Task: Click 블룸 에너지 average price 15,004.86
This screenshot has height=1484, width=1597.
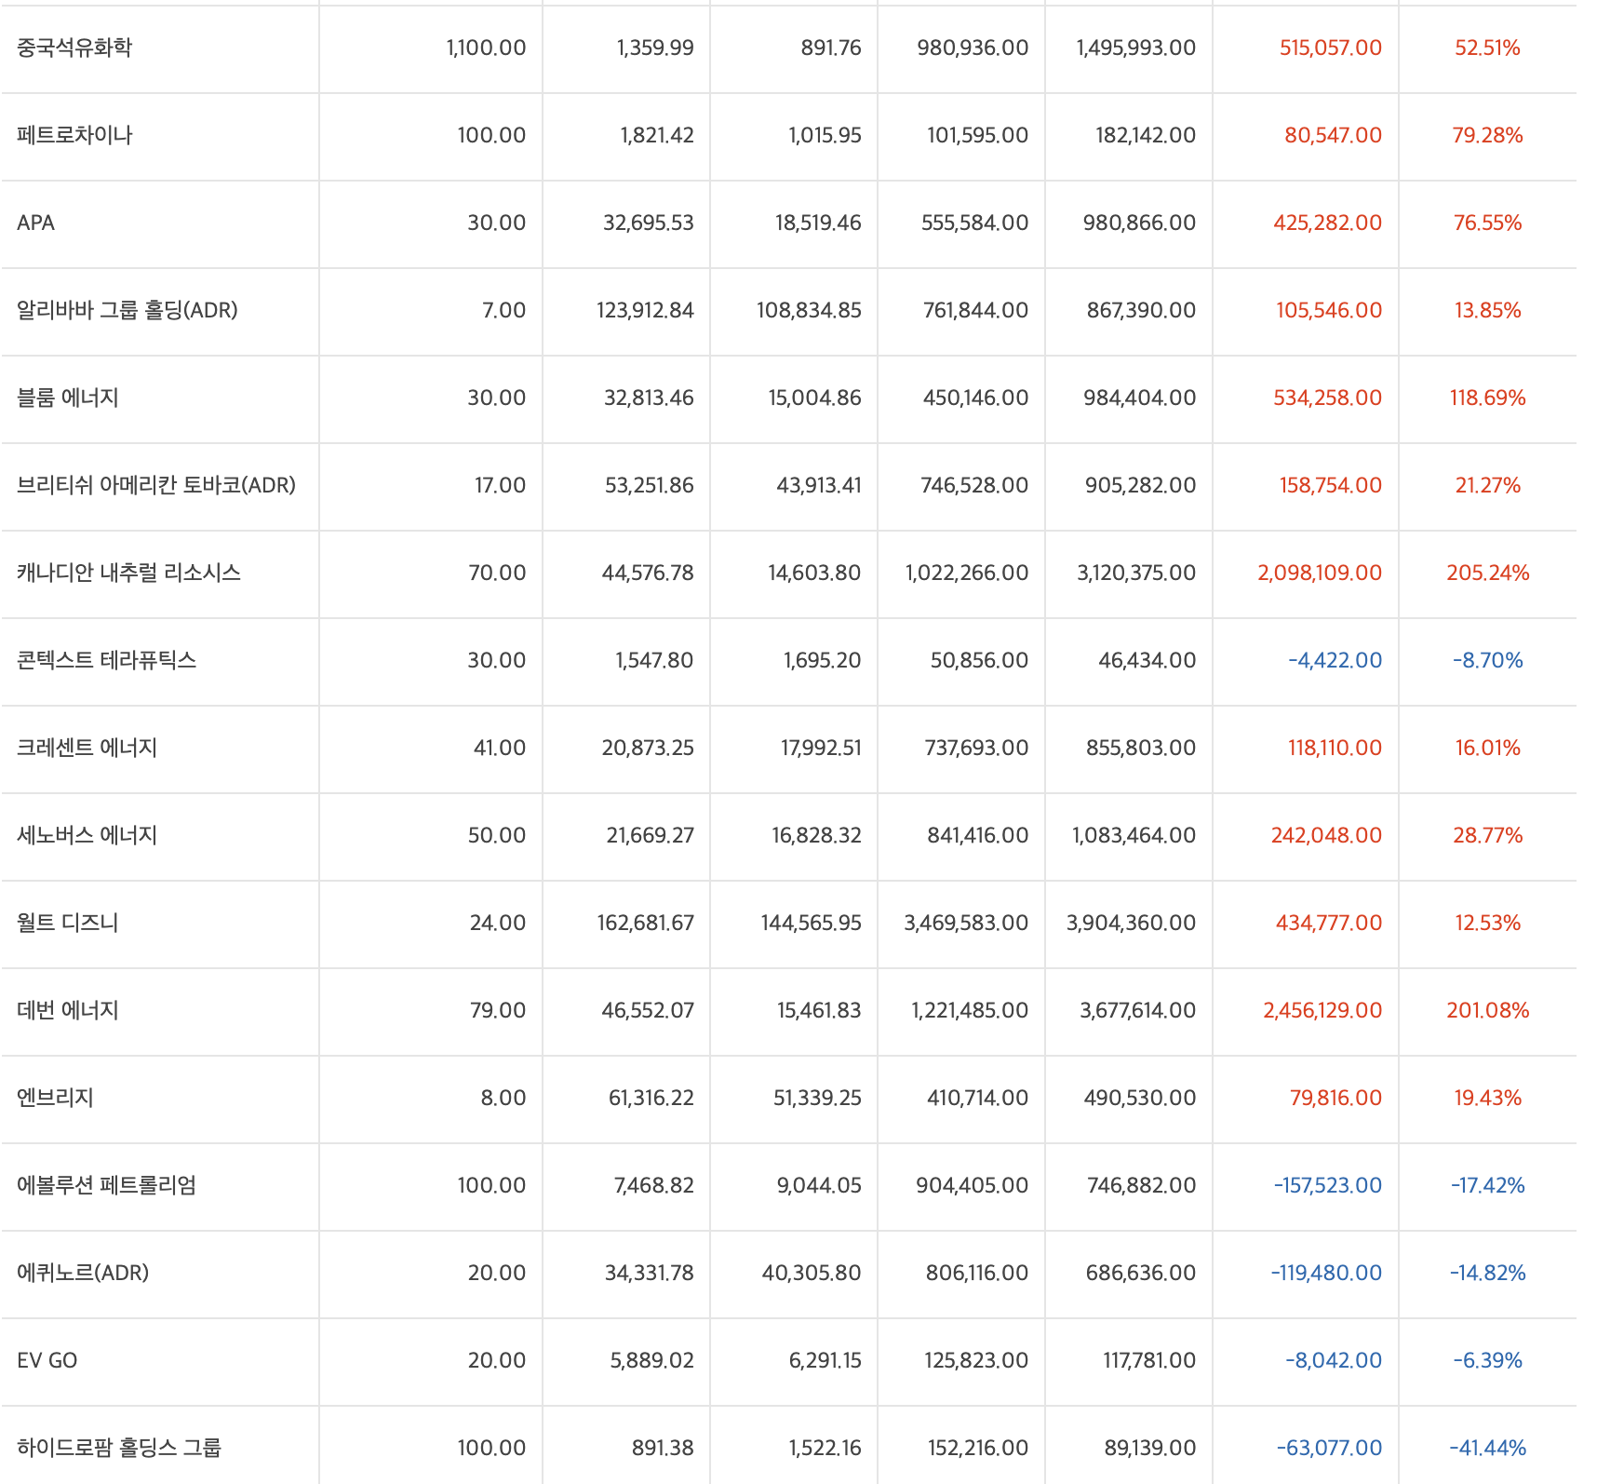Action: (814, 398)
